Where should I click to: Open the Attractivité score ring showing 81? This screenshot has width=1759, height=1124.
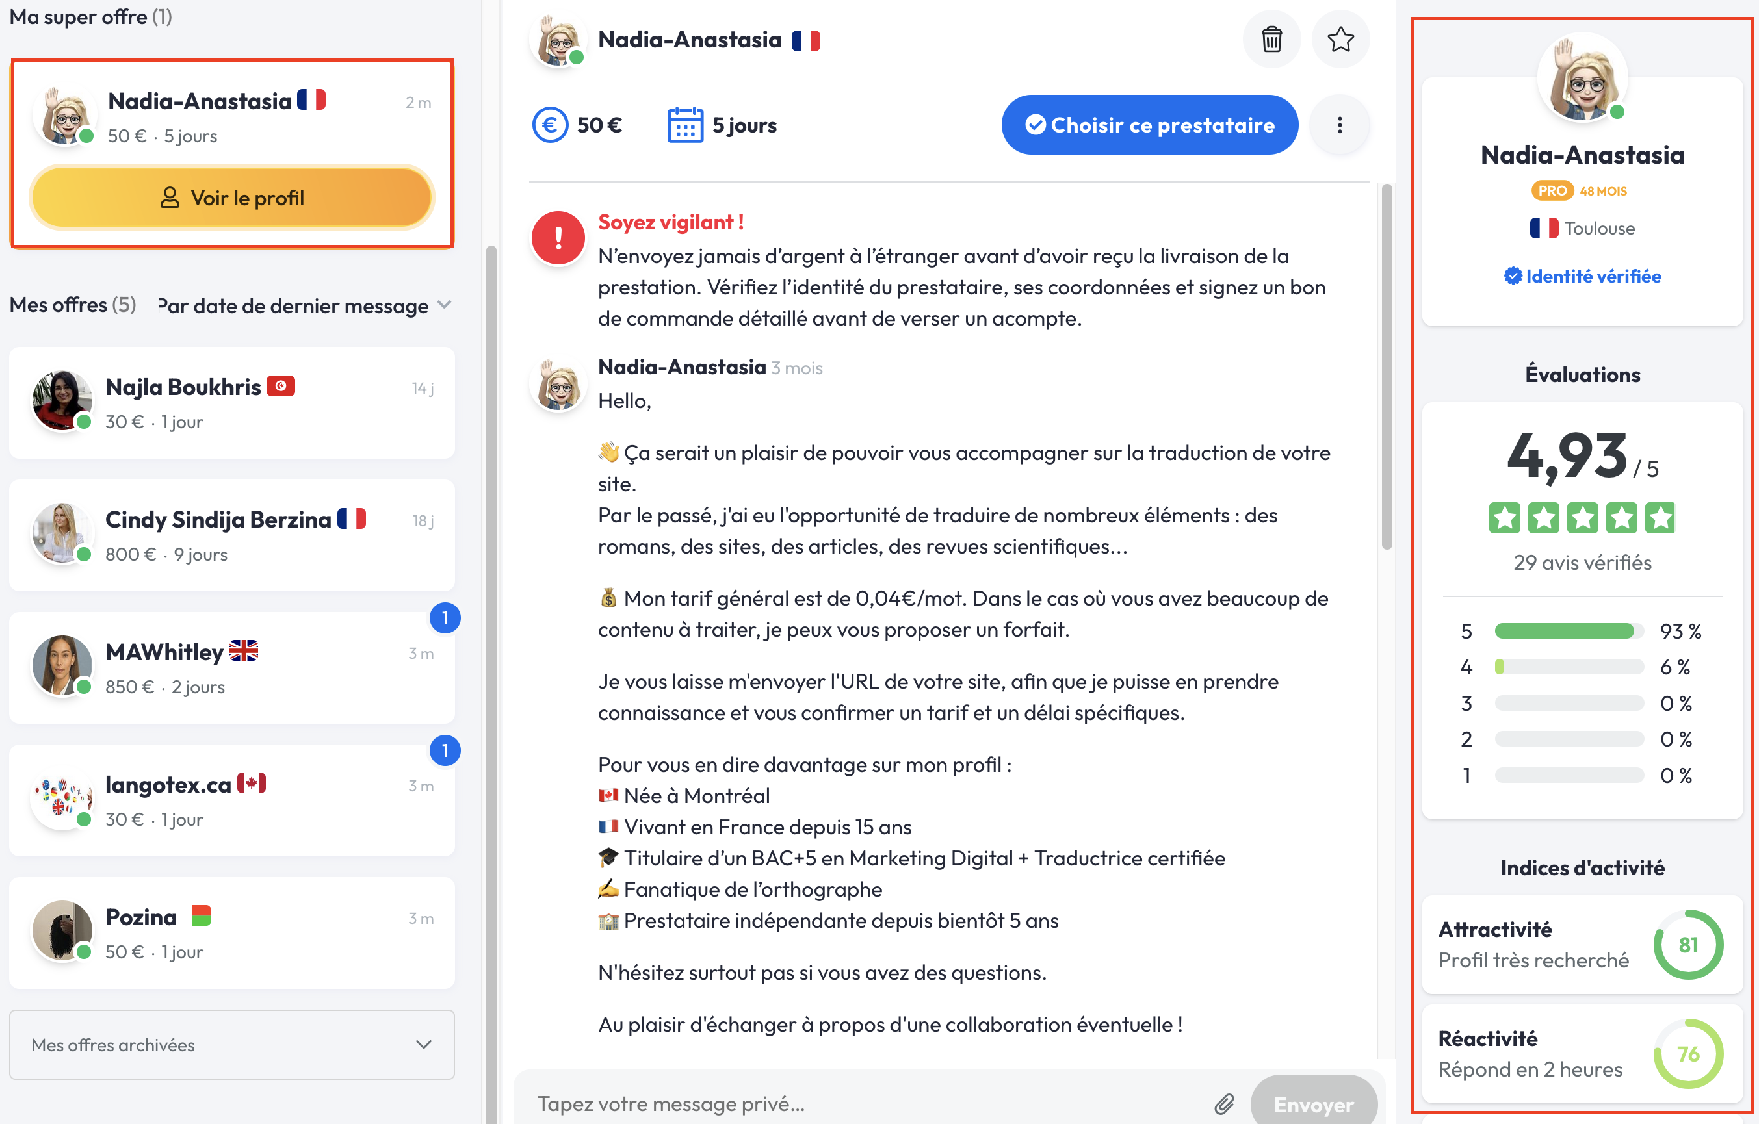point(1688,944)
